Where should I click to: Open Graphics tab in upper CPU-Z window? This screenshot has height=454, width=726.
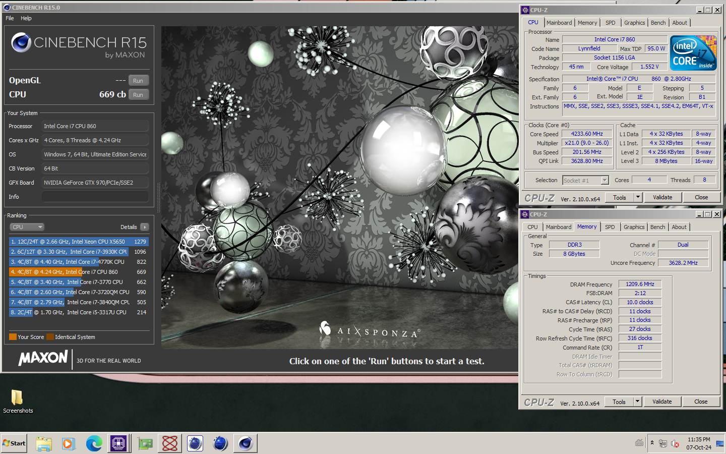635,23
